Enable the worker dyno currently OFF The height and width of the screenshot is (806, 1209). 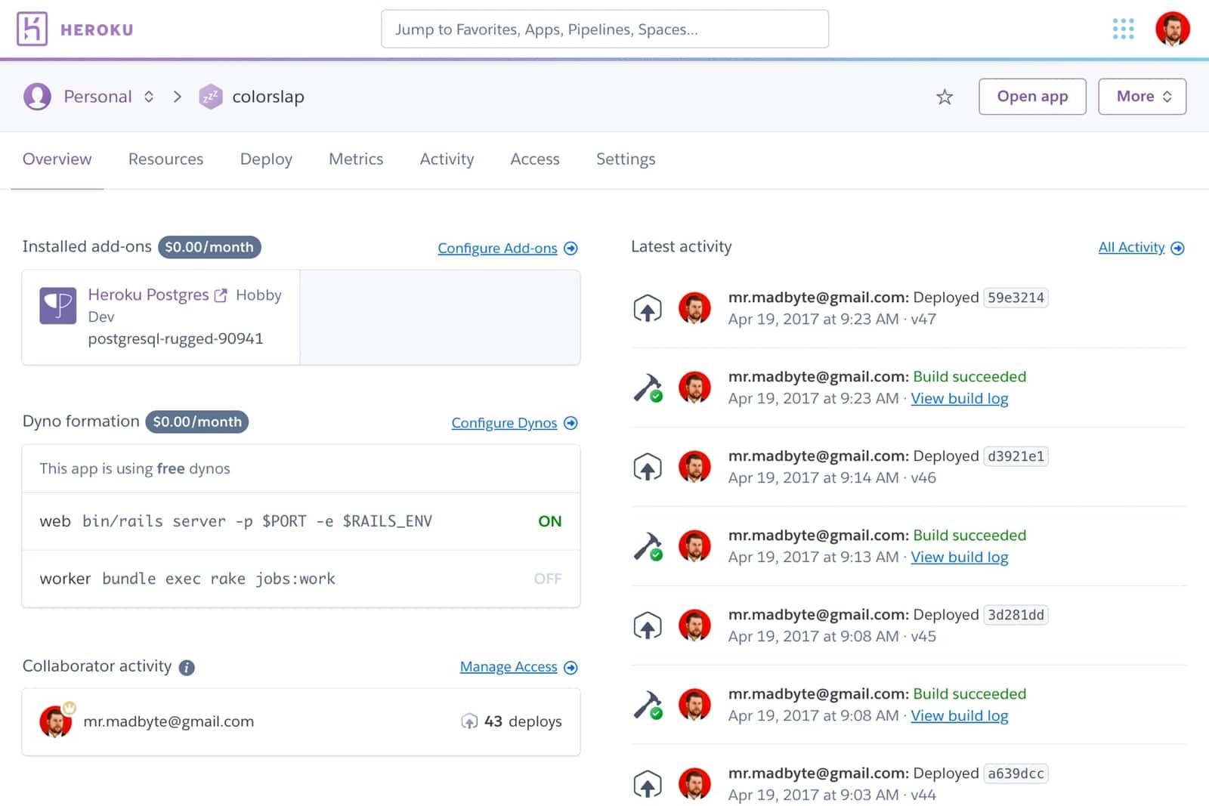[x=547, y=579]
